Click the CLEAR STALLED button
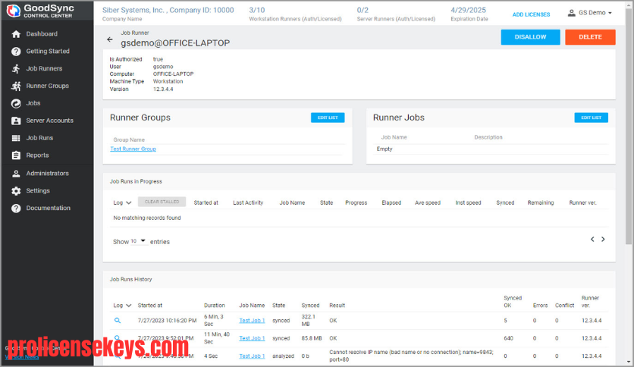Screen dimensions: 634x367 tap(162, 202)
